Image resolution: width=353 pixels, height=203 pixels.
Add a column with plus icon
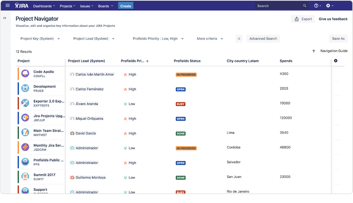(336, 60)
